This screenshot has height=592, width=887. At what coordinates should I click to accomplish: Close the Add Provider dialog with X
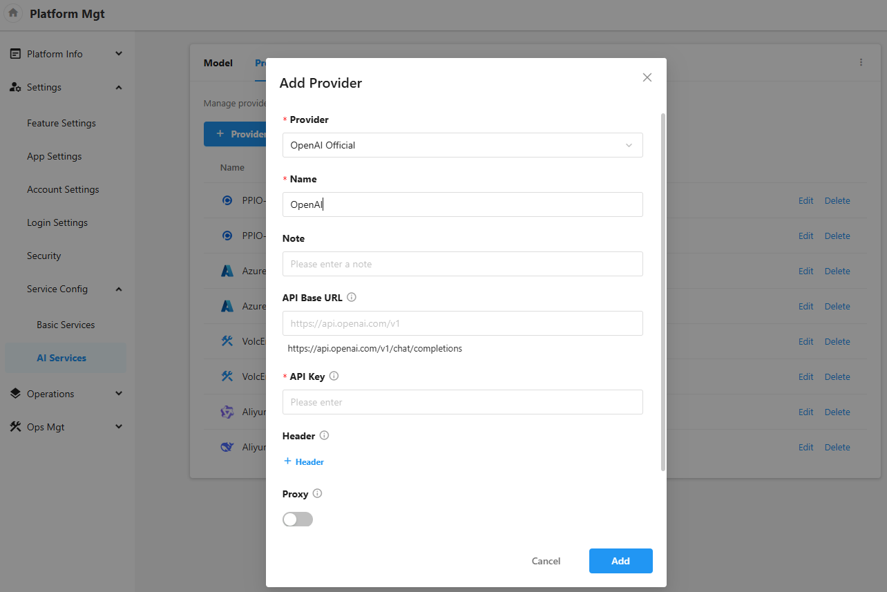point(647,77)
